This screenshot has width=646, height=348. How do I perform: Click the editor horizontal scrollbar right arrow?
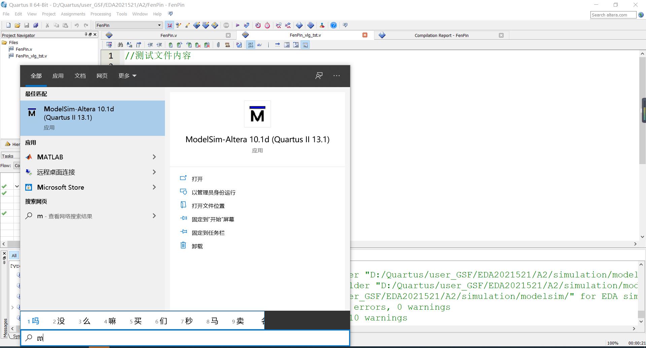[x=635, y=244]
